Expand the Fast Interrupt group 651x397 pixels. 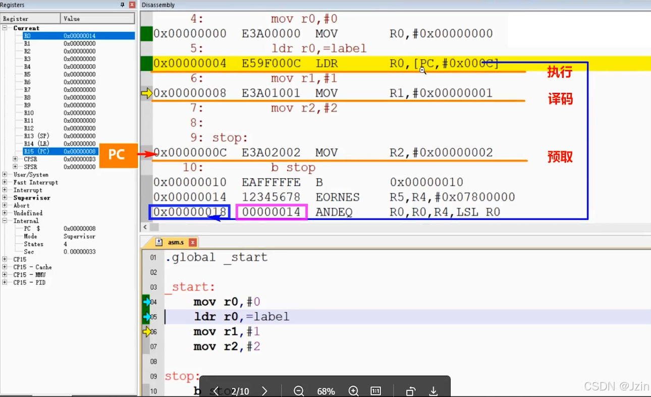5,182
